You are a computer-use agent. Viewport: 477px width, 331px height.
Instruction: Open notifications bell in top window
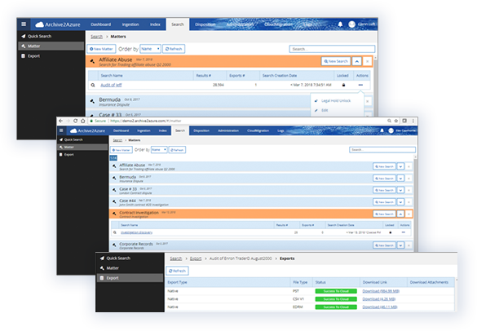point(340,24)
